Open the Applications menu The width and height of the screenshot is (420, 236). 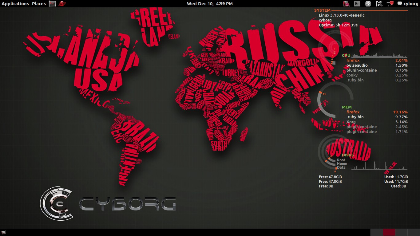[x=15, y=4]
